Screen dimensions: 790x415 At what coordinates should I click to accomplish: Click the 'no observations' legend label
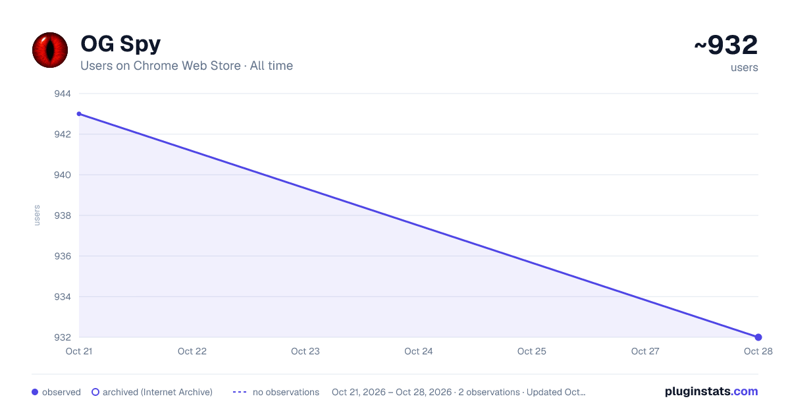286,392
